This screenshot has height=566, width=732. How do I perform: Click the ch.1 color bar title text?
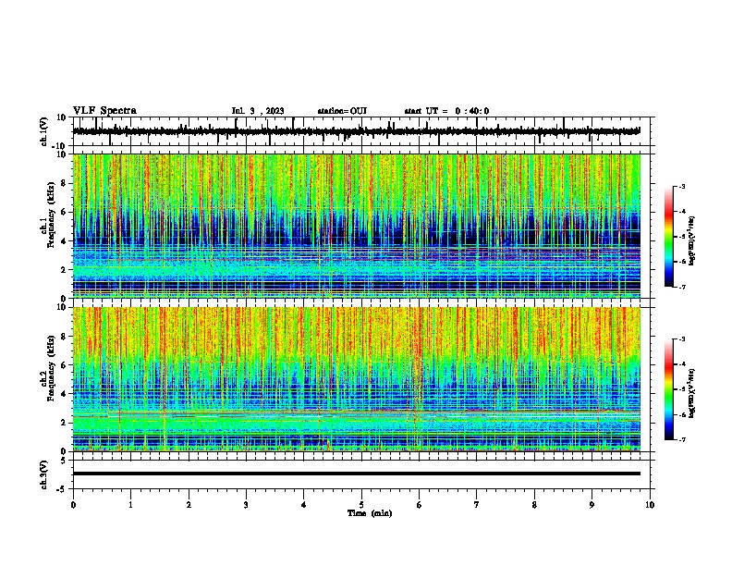coord(692,241)
